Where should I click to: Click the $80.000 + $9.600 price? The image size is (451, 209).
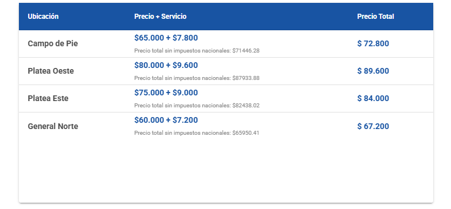tap(166, 65)
